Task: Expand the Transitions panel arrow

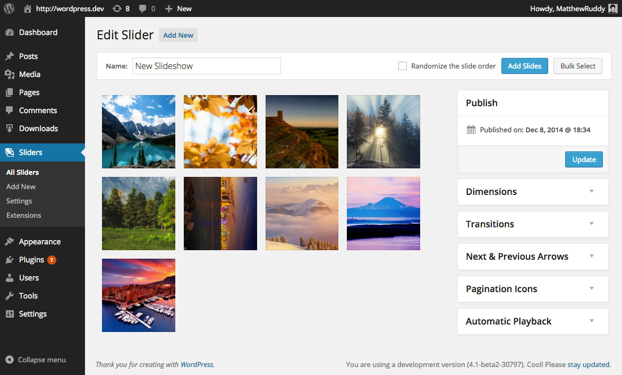Action: 591,224
